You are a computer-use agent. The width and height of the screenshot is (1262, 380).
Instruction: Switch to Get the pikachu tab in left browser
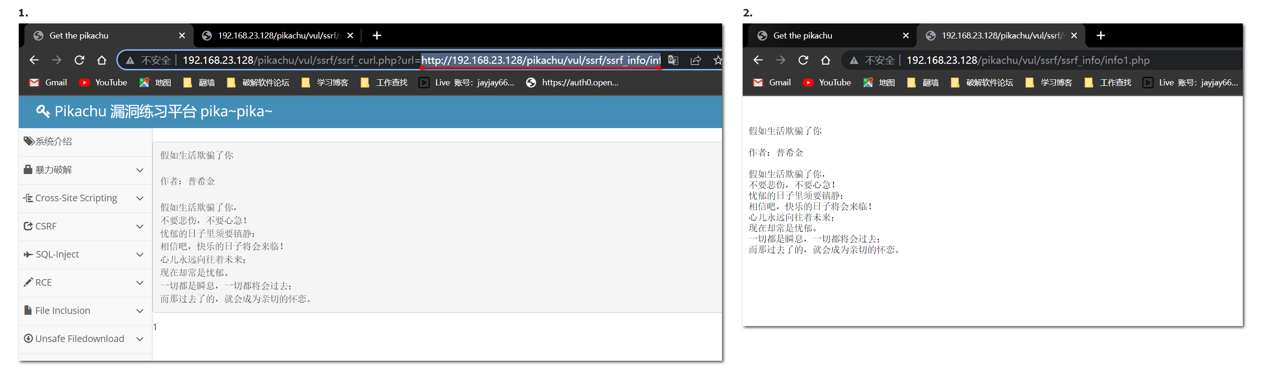click(x=103, y=36)
